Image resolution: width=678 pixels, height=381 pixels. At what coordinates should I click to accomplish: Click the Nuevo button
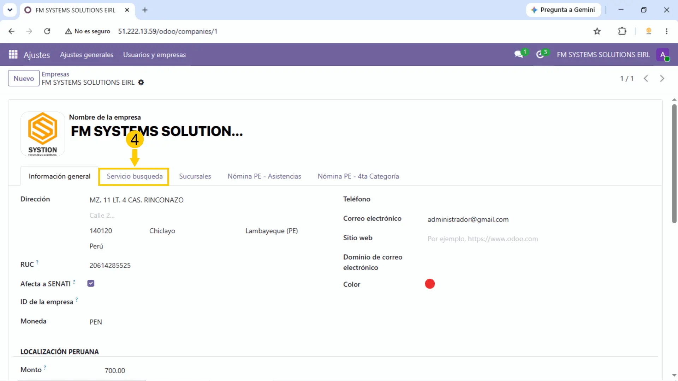24,78
